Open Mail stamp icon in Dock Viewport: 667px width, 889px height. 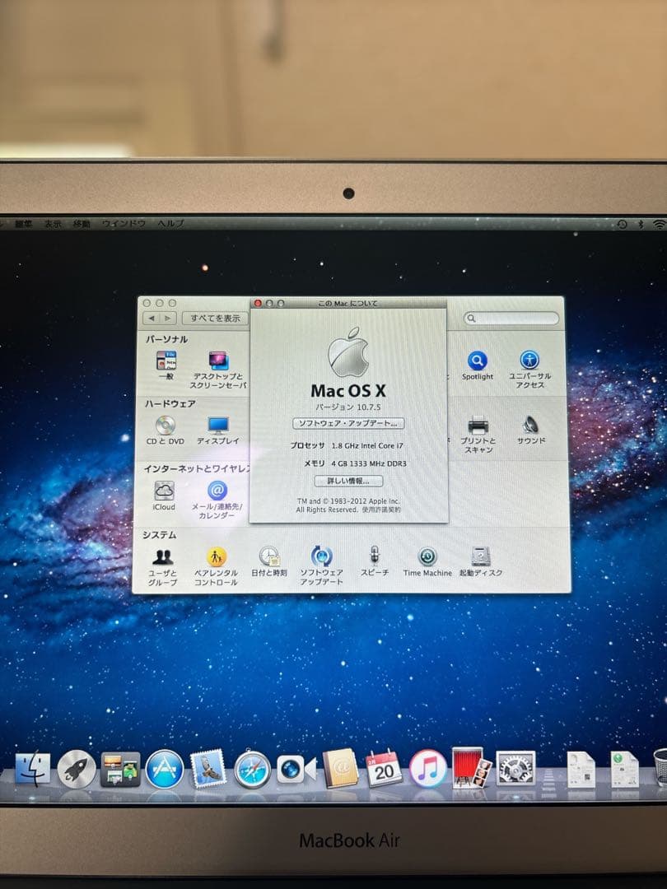click(x=208, y=769)
